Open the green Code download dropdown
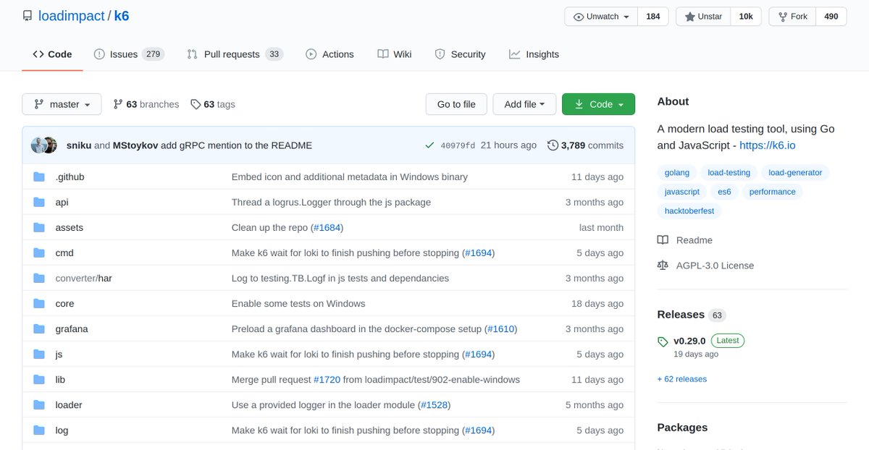This screenshot has height=450, width=869. click(598, 104)
